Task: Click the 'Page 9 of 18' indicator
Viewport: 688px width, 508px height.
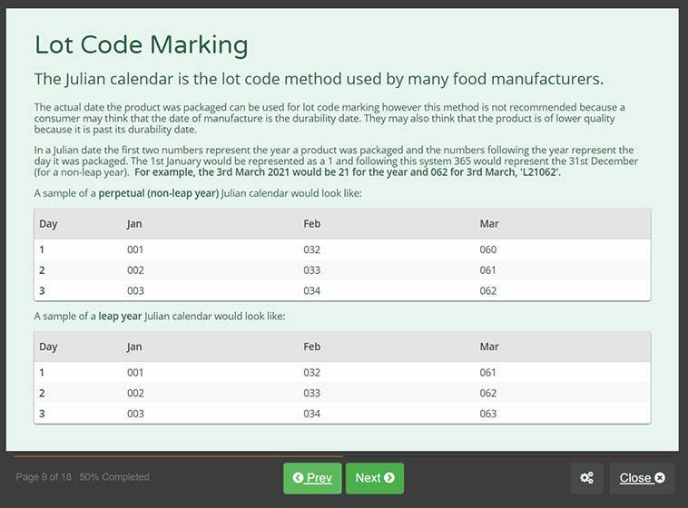Action: coord(44,477)
